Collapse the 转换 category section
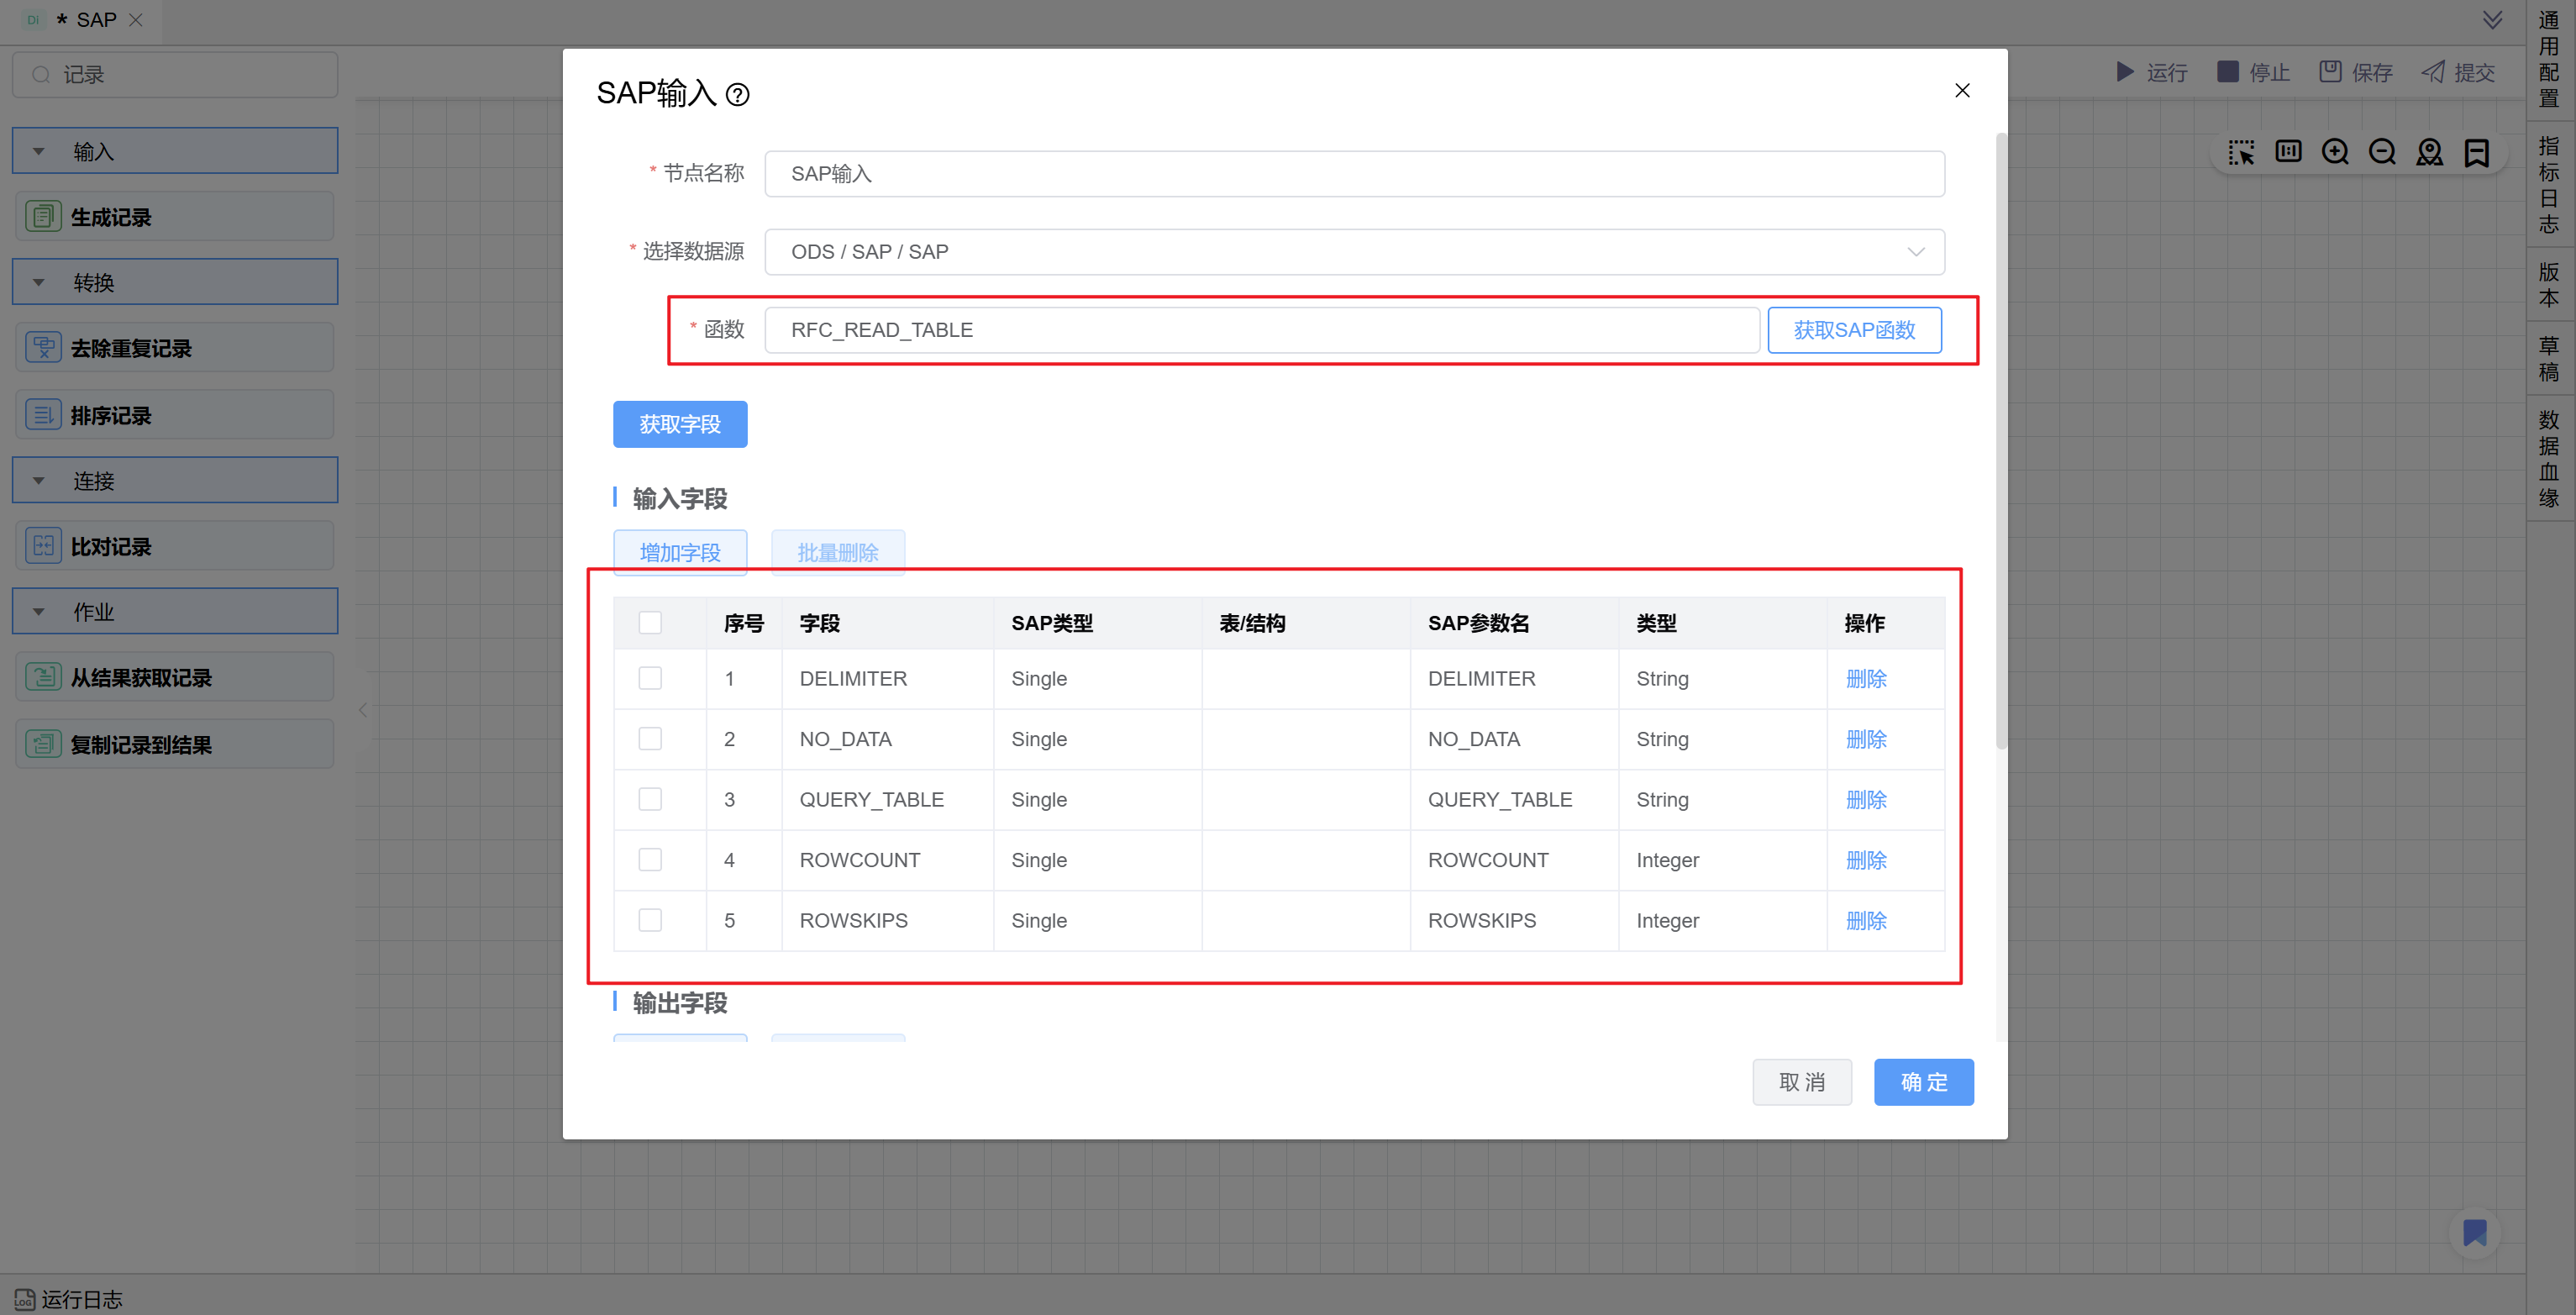Viewport: 2576px width, 1315px height. point(39,283)
